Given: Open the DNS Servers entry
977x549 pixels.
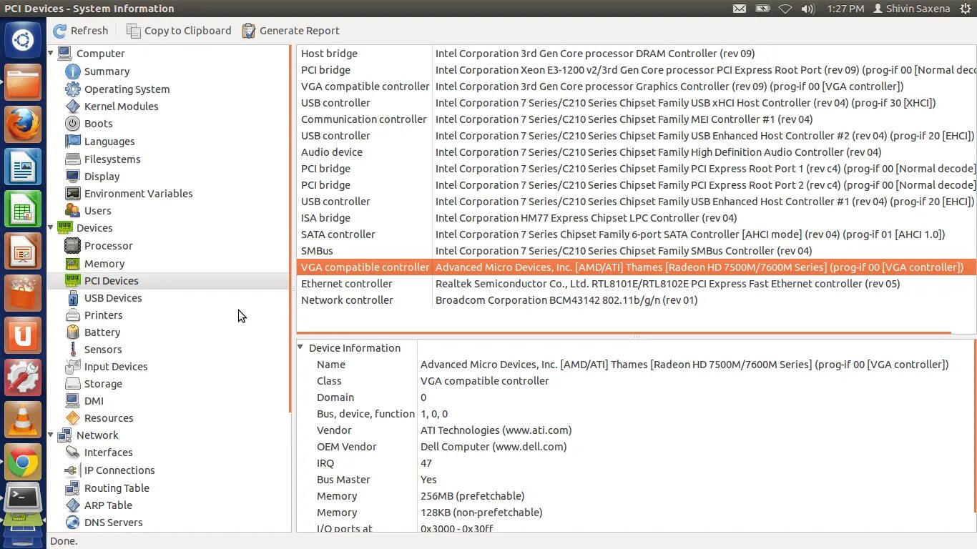Looking at the screenshot, I should click(113, 523).
